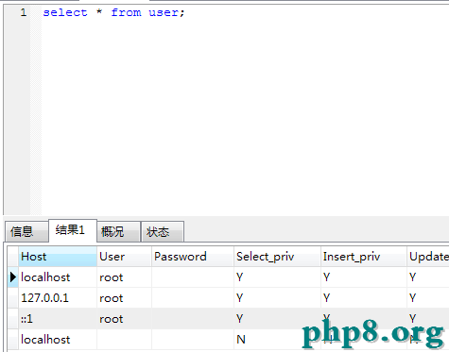The image size is (449, 352).
Task: Select the Select_priv column header
Action: point(277,257)
